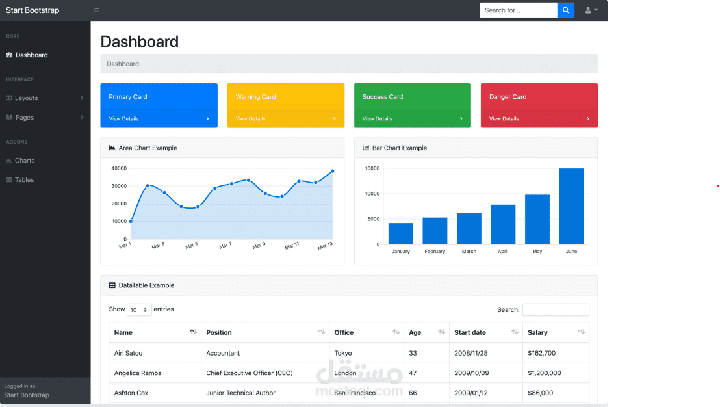Screen dimensions: 720x407
Task: Click View Details on the Warning Card
Action: coord(250,118)
